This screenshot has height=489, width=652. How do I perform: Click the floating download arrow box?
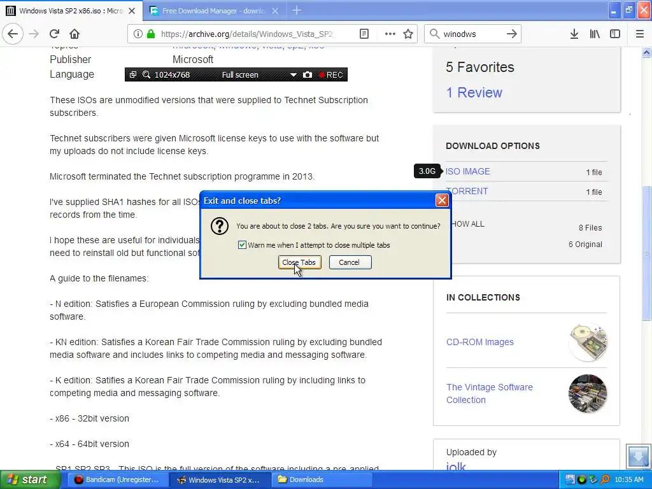[637, 457]
